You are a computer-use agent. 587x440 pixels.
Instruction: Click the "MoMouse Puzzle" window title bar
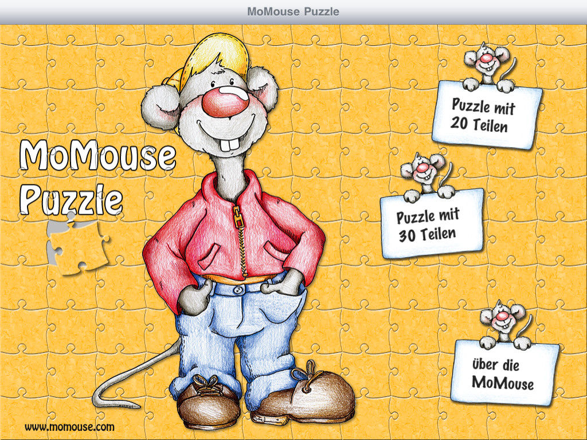293,11
